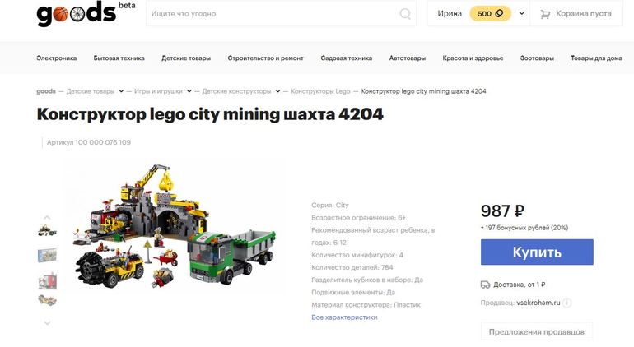
Task: Click the search magnifier icon
Action: [x=405, y=14]
